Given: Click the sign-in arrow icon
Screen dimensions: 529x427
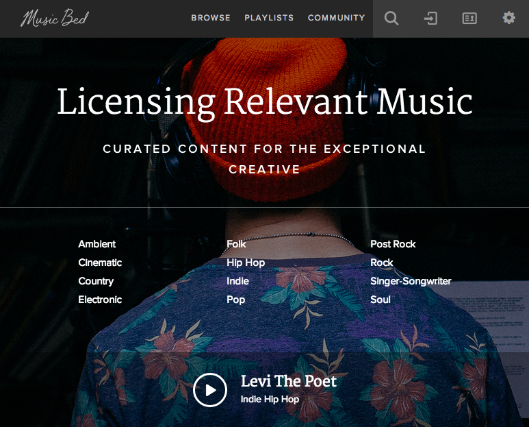Looking at the screenshot, I should click(430, 19).
